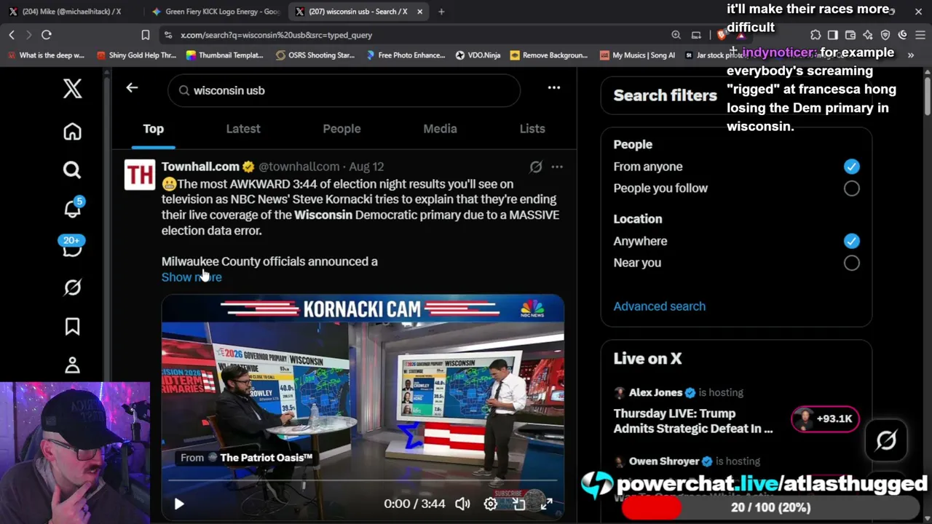Click the browser address bar URL
Image resolution: width=932 pixels, height=524 pixels.
[277, 35]
